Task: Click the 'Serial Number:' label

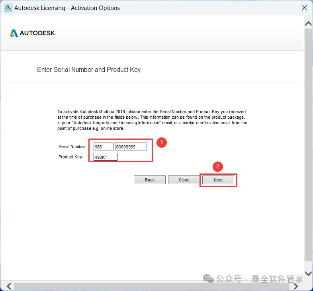Action: (x=72, y=146)
